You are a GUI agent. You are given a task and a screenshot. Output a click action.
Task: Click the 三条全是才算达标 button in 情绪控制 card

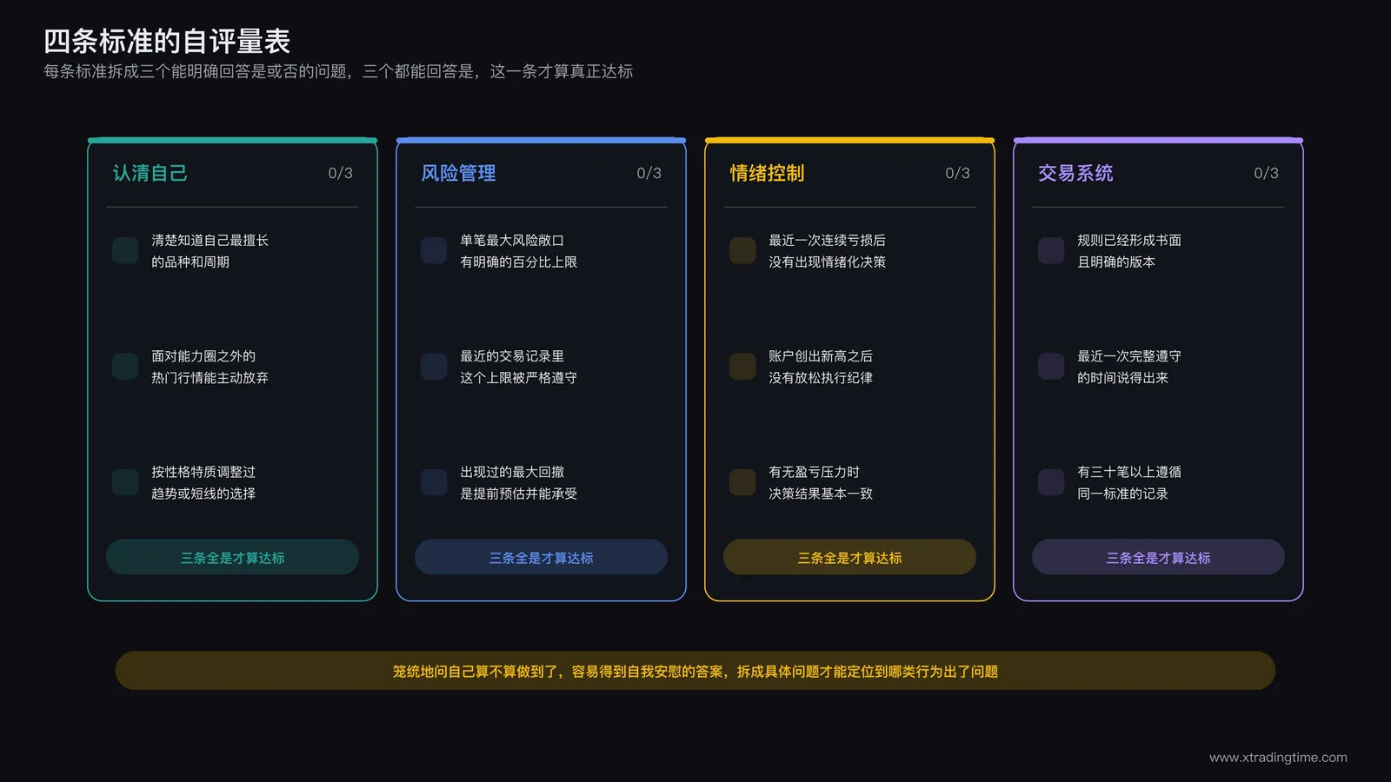(x=849, y=557)
